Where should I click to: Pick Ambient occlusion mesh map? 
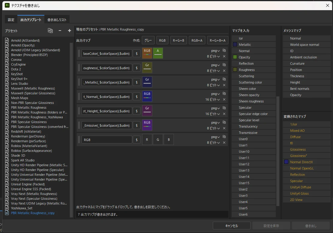306,57
